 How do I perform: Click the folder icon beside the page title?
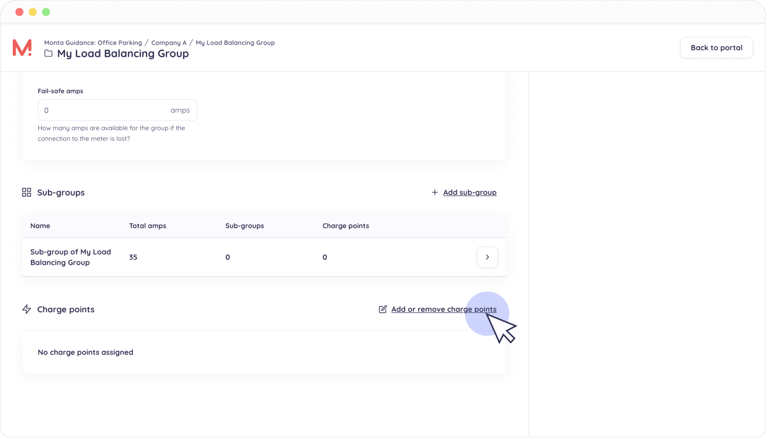coord(48,53)
